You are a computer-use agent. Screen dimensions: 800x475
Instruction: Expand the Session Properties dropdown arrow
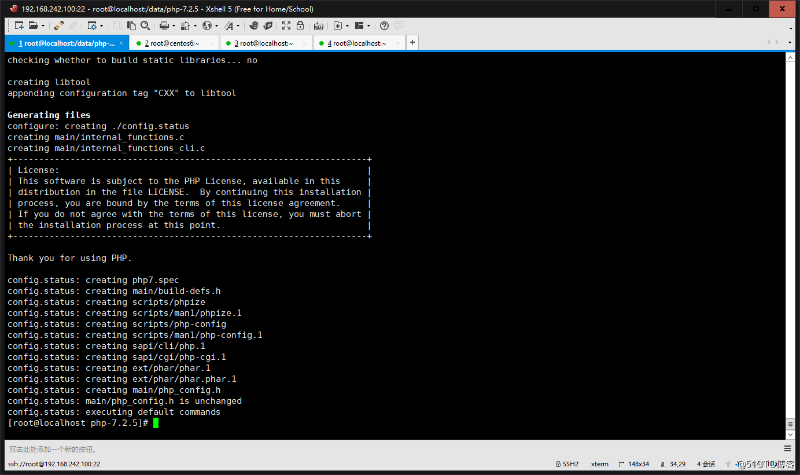point(102,26)
